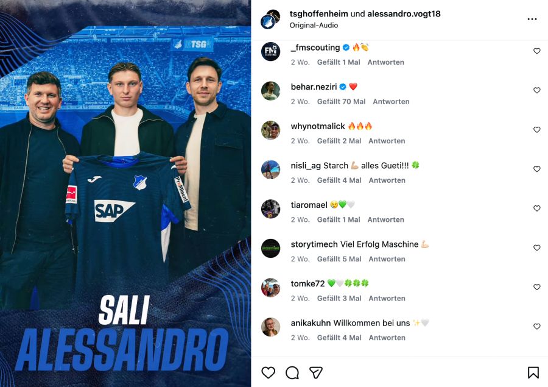Image resolution: width=548 pixels, height=387 pixels.
Task: Open Original-Audio link
Action: coord(314,25)
